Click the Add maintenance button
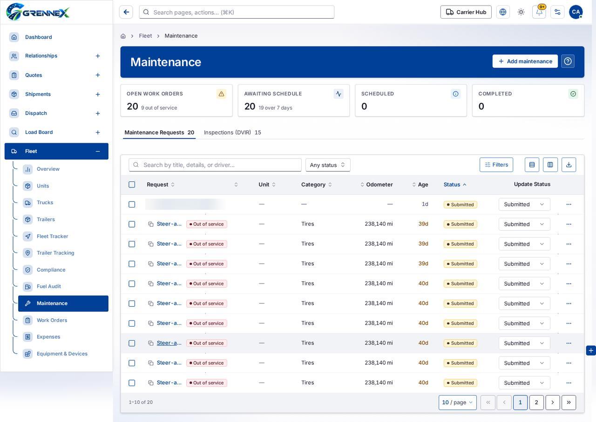Viewport: 596px width, 422px height. (x=525, y=61)
